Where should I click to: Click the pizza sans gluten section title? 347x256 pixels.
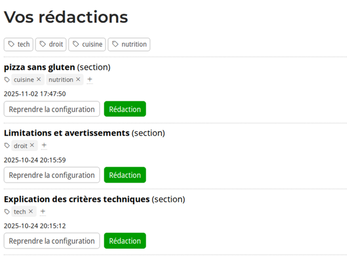[39, 67]
